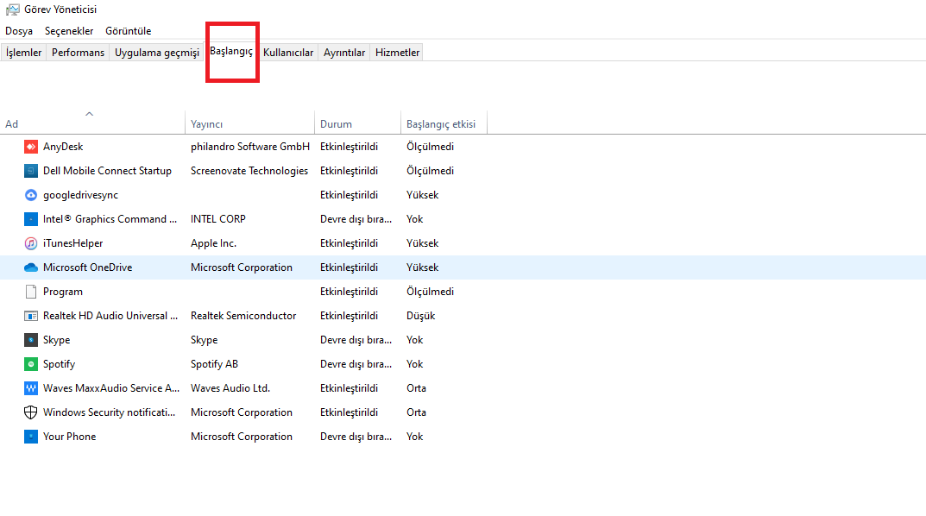Viewport: 926px width, 516px height.
Task: Click Microsoft Corporation publisher in OneDrive row
Action: click(242, 267)
